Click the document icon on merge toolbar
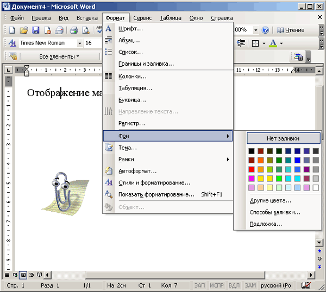Screen dimensions: 326x292 point(298,57)
